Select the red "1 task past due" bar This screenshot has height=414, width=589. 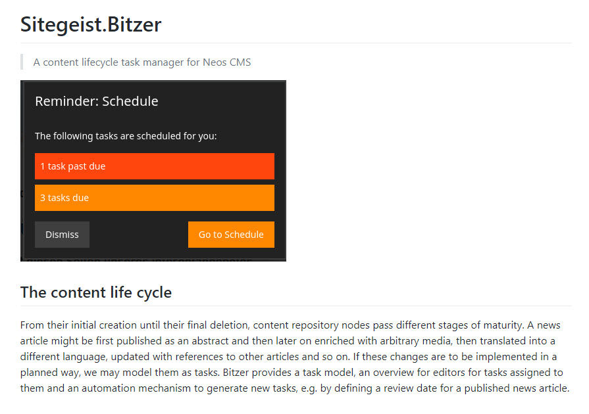tap(154, 166)
